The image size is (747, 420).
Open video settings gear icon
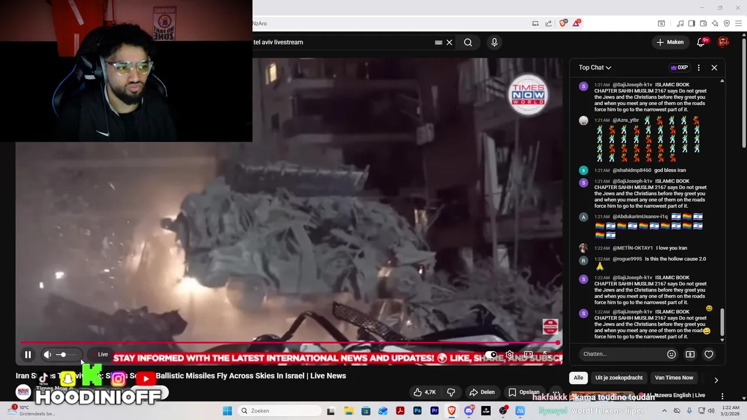click(x=509, y=354)
